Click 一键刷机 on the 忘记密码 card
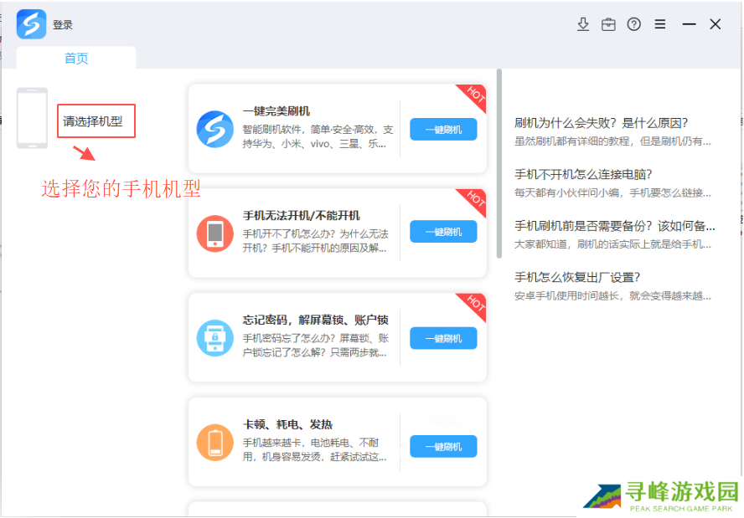This screenshot has height=518, width=744. click(x=442, y=338)
